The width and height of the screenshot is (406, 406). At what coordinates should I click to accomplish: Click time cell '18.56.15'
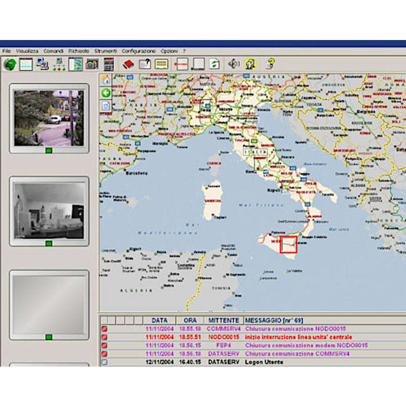(x=190, y=346)
